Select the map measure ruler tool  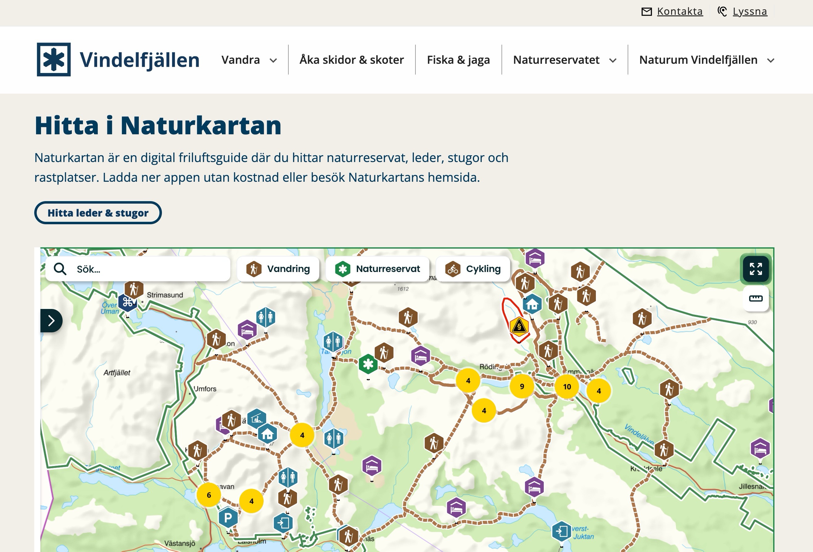click(x=756, y=298)
